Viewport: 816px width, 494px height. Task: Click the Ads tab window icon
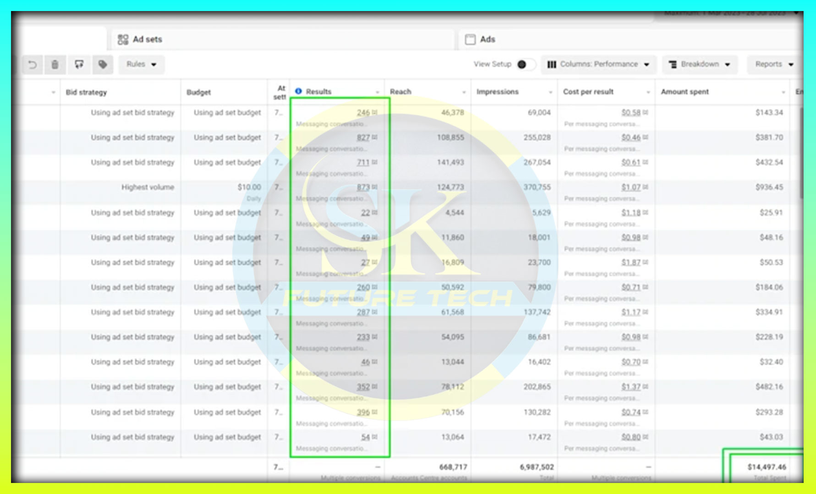470,39
